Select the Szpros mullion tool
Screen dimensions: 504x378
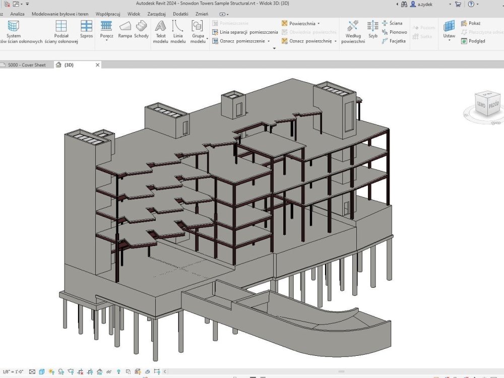[x=87, y=29]
